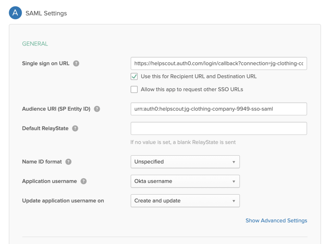Screen dimensions: 332x244
Task: Uncheck 'Use this for Recipient URL and Destination URL'
Action: 134,77
